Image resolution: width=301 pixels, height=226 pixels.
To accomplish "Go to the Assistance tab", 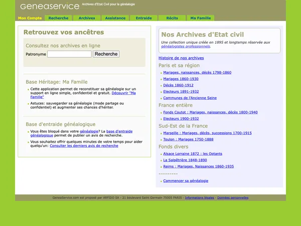I will [115, 18].
